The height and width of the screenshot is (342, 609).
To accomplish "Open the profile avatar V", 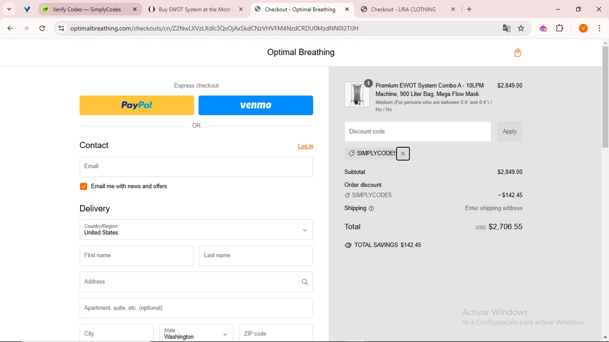I will [x=583, y=28].
